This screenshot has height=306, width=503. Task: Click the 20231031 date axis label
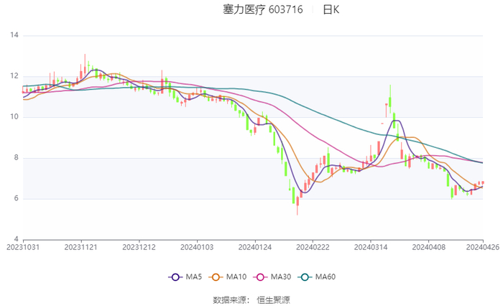pyautogui.click(x=23, y=246)
